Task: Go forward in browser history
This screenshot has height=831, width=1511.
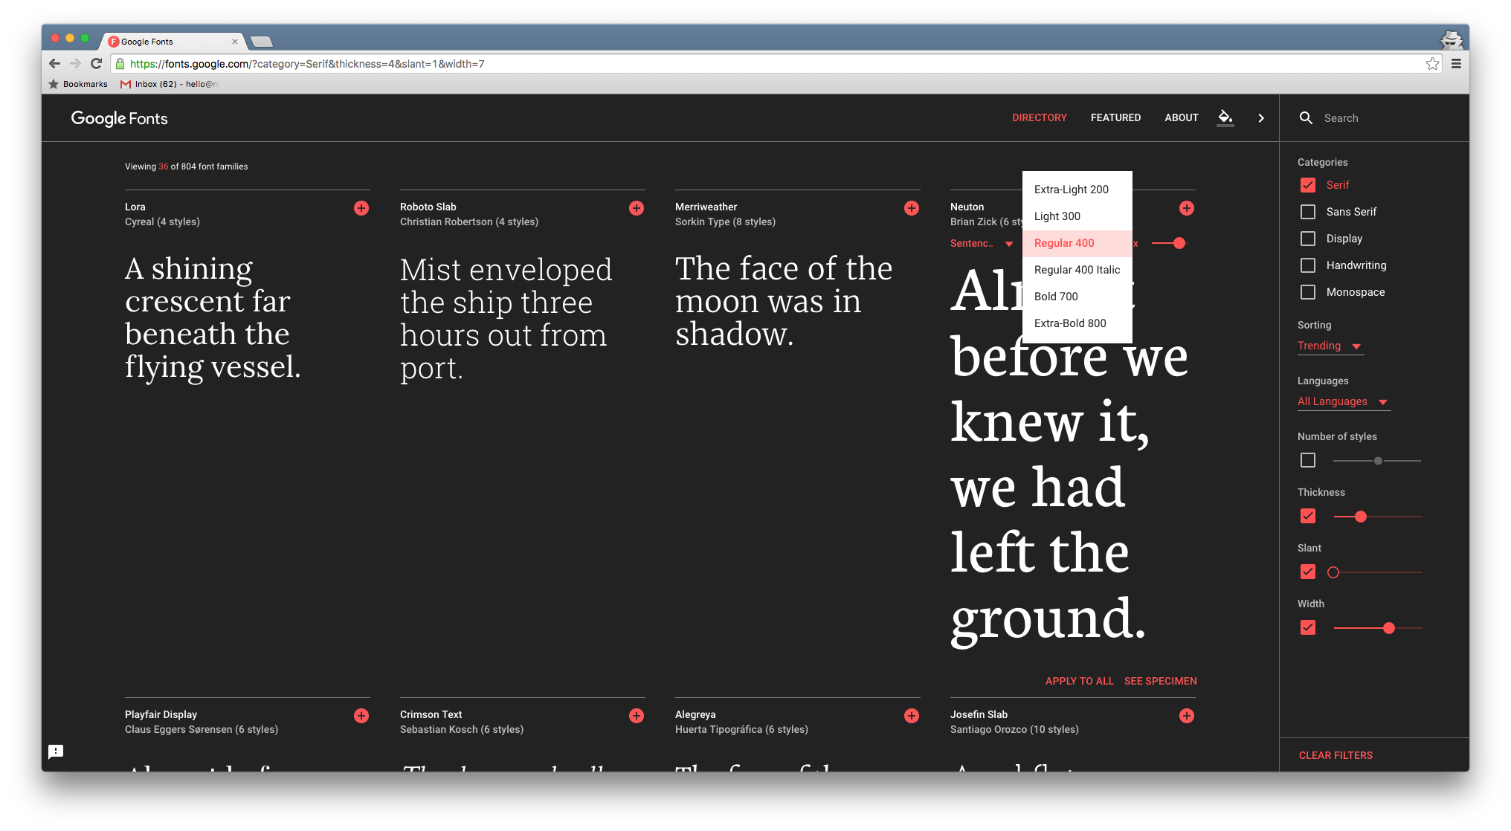Action: tap(75, 64)
